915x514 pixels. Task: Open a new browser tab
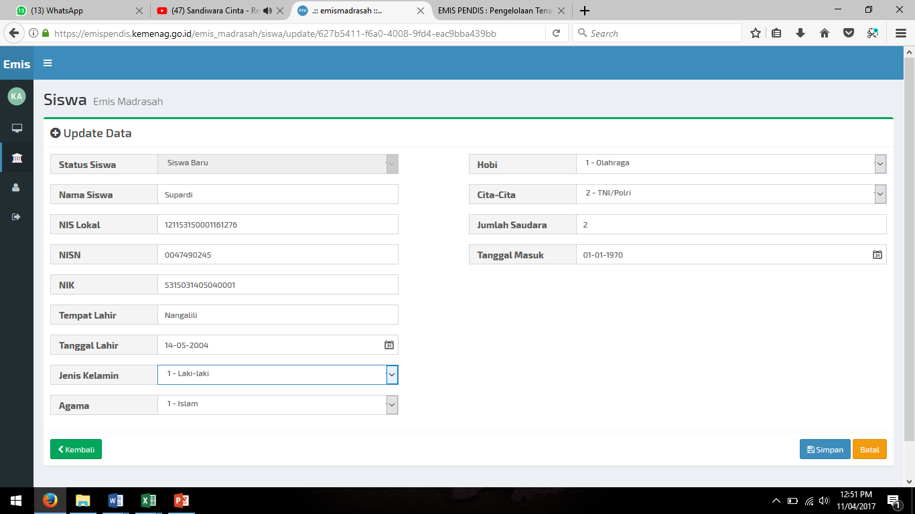585,11
